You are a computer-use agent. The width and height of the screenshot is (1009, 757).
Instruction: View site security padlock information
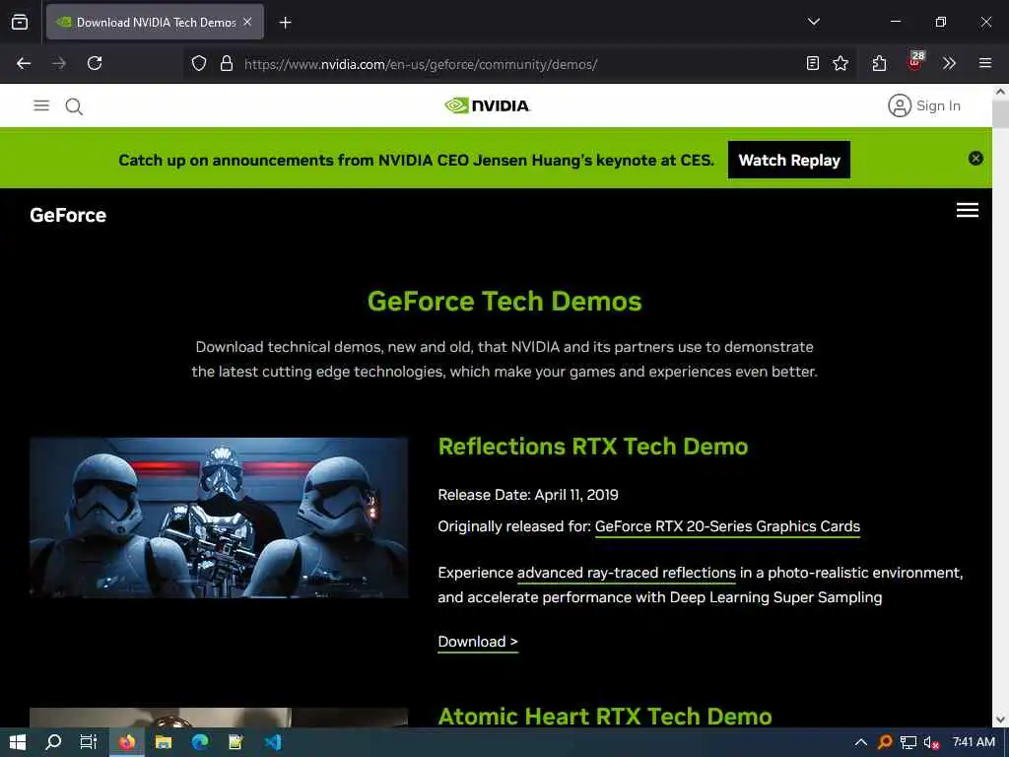(x=226, y=63)
